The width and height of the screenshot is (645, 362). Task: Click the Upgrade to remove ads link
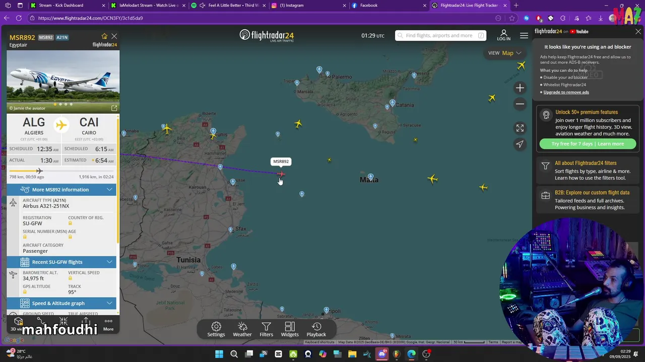click(566, 92)
